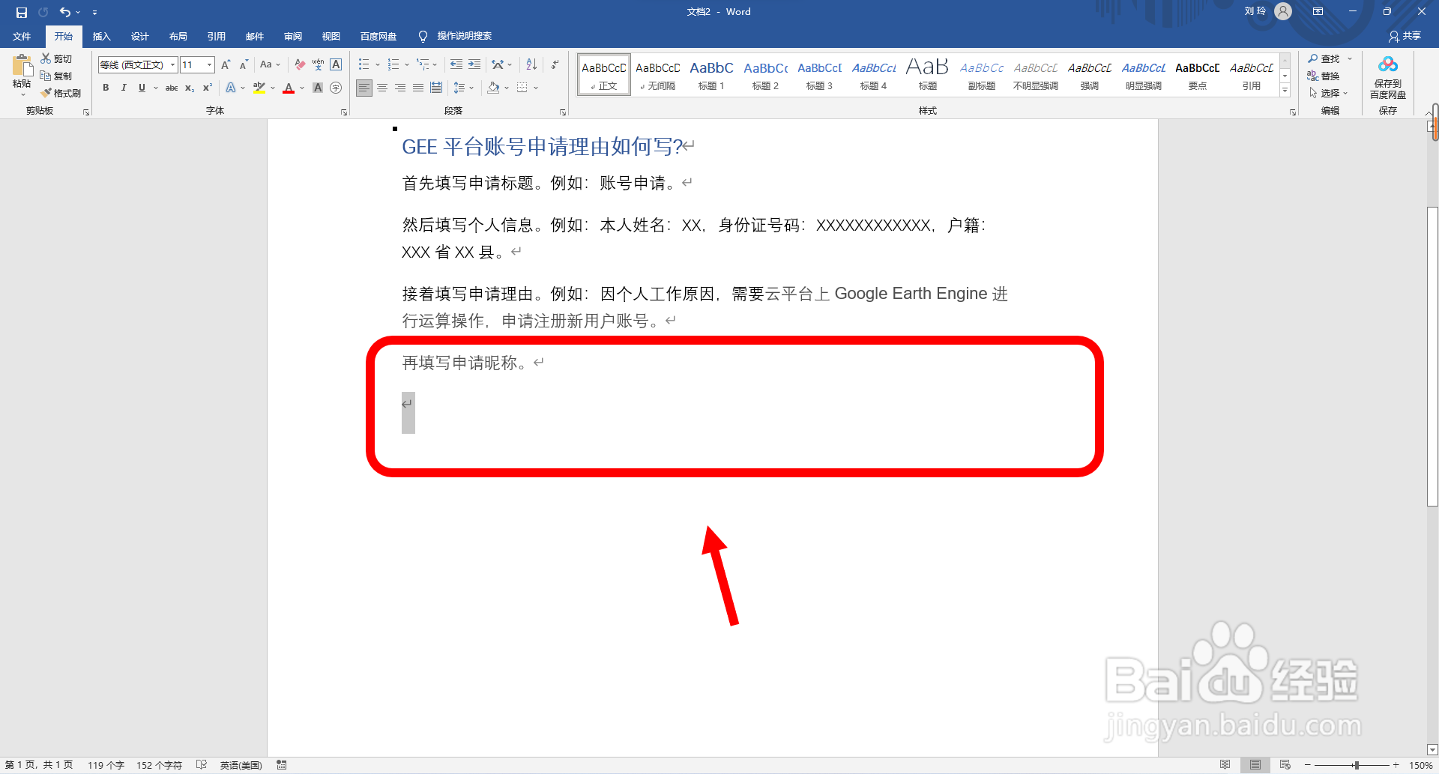Toggle bold formatting
The width and height of the screenshot is (1439, 774).
click(106, 88)
